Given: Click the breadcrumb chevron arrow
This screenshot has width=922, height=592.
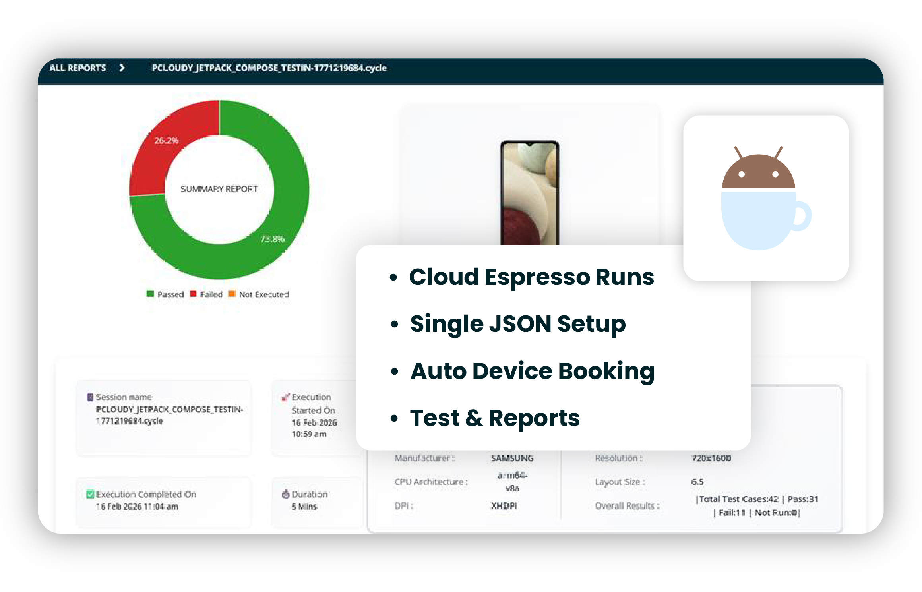Looking at the screenshot, I should point(122,68).
